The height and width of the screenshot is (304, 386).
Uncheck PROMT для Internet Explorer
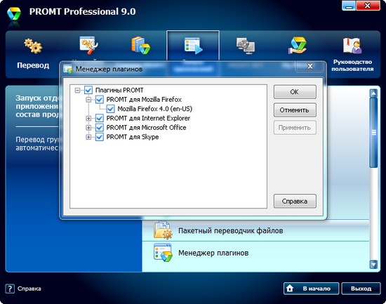click(100, 118)
